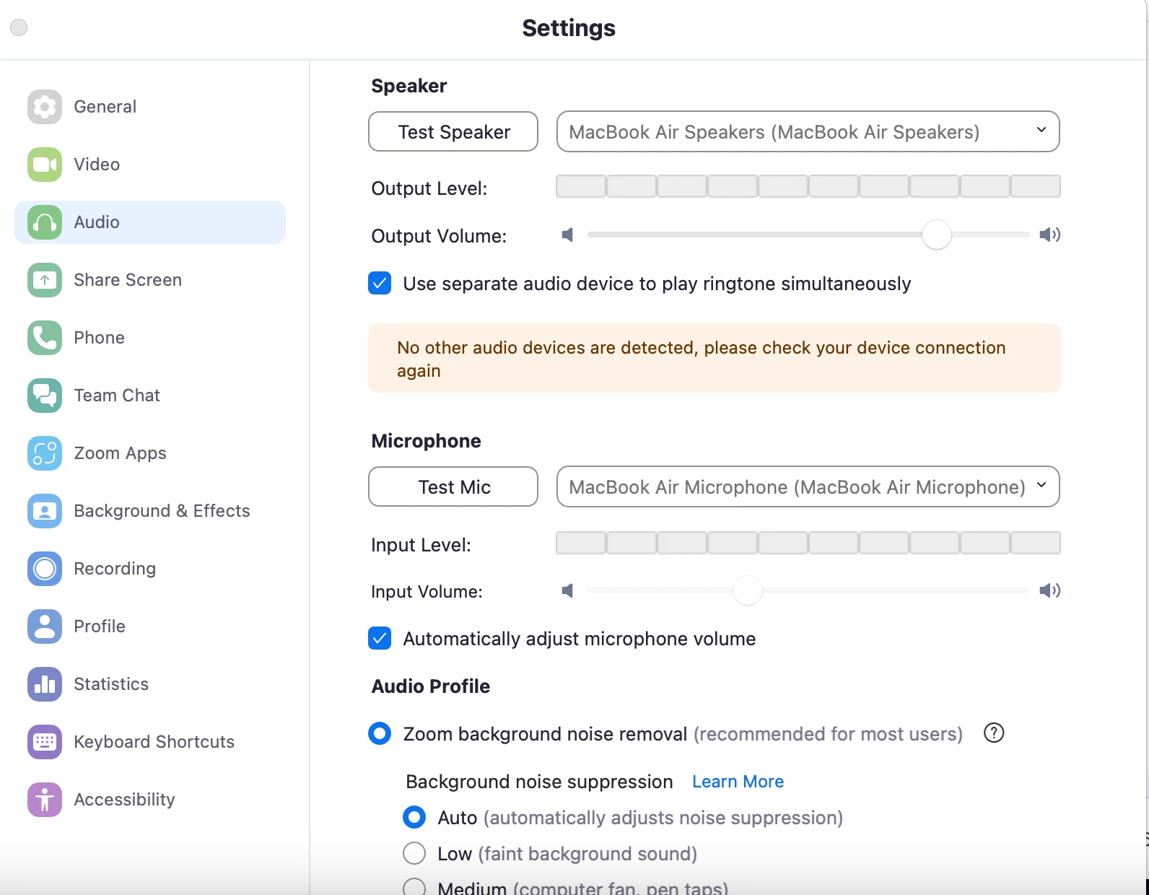Open the Phone settings icon
The image size is (1149, 895).
[45, 338]
